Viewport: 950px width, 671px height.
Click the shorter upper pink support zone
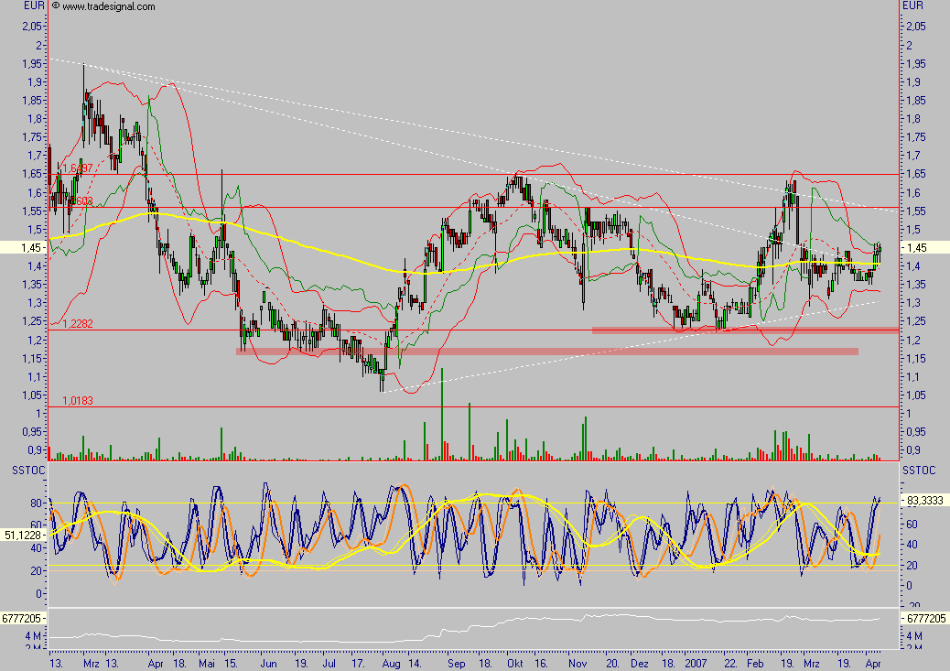click(743, 330)
